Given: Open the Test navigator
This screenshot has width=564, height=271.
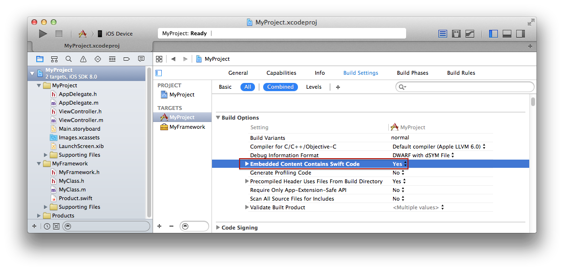Looking at the screenshot, I should click(x=98, y=59).
